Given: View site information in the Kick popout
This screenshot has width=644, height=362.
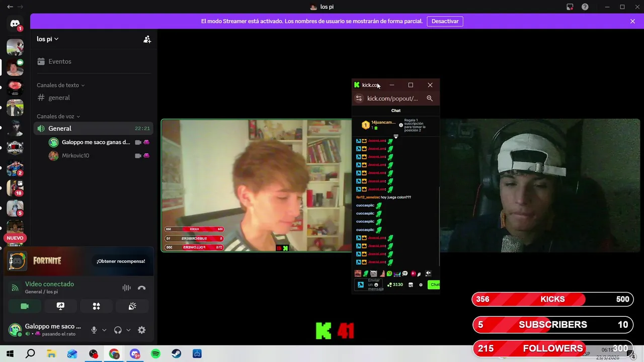Looking at the screenshot, I should click(359, 99).
